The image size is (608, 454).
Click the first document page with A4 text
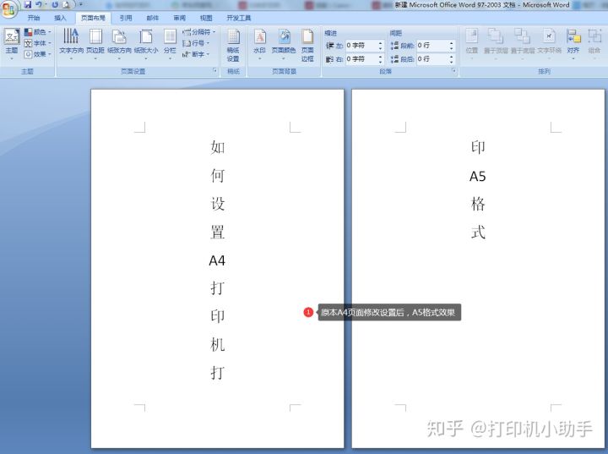(x=217, y=268)
